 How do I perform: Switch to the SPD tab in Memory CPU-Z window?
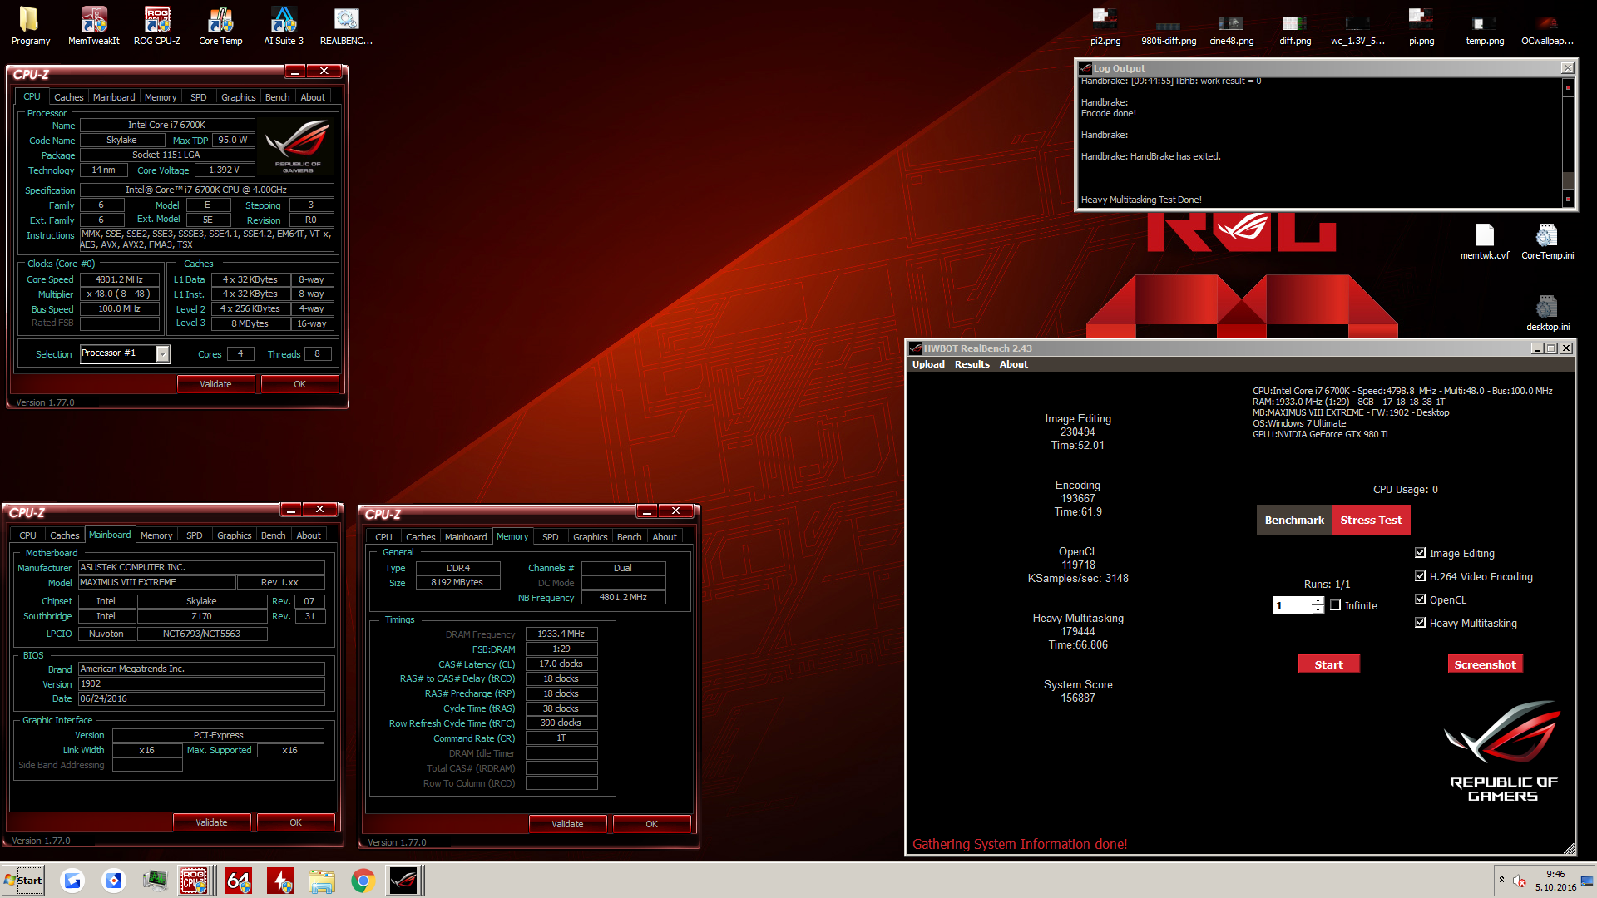pyautogui.click(x=550, y=537)
